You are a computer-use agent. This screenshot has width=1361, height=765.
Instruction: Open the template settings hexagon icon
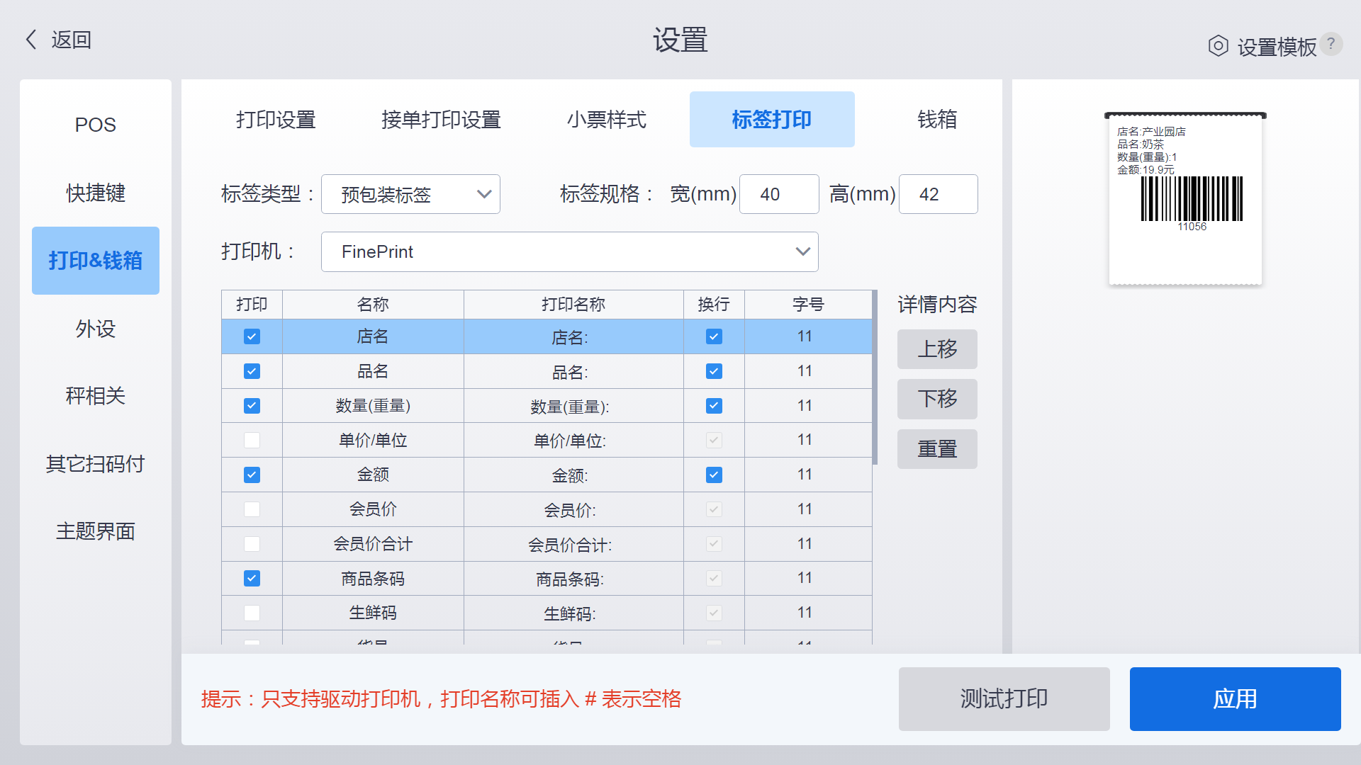[x=1218, y=46]
